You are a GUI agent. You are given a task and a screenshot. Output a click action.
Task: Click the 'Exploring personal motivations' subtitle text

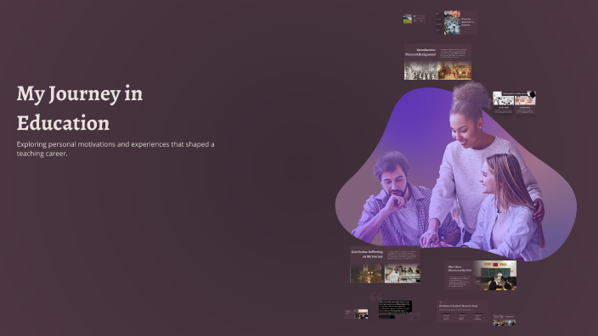tap(116, 149)
